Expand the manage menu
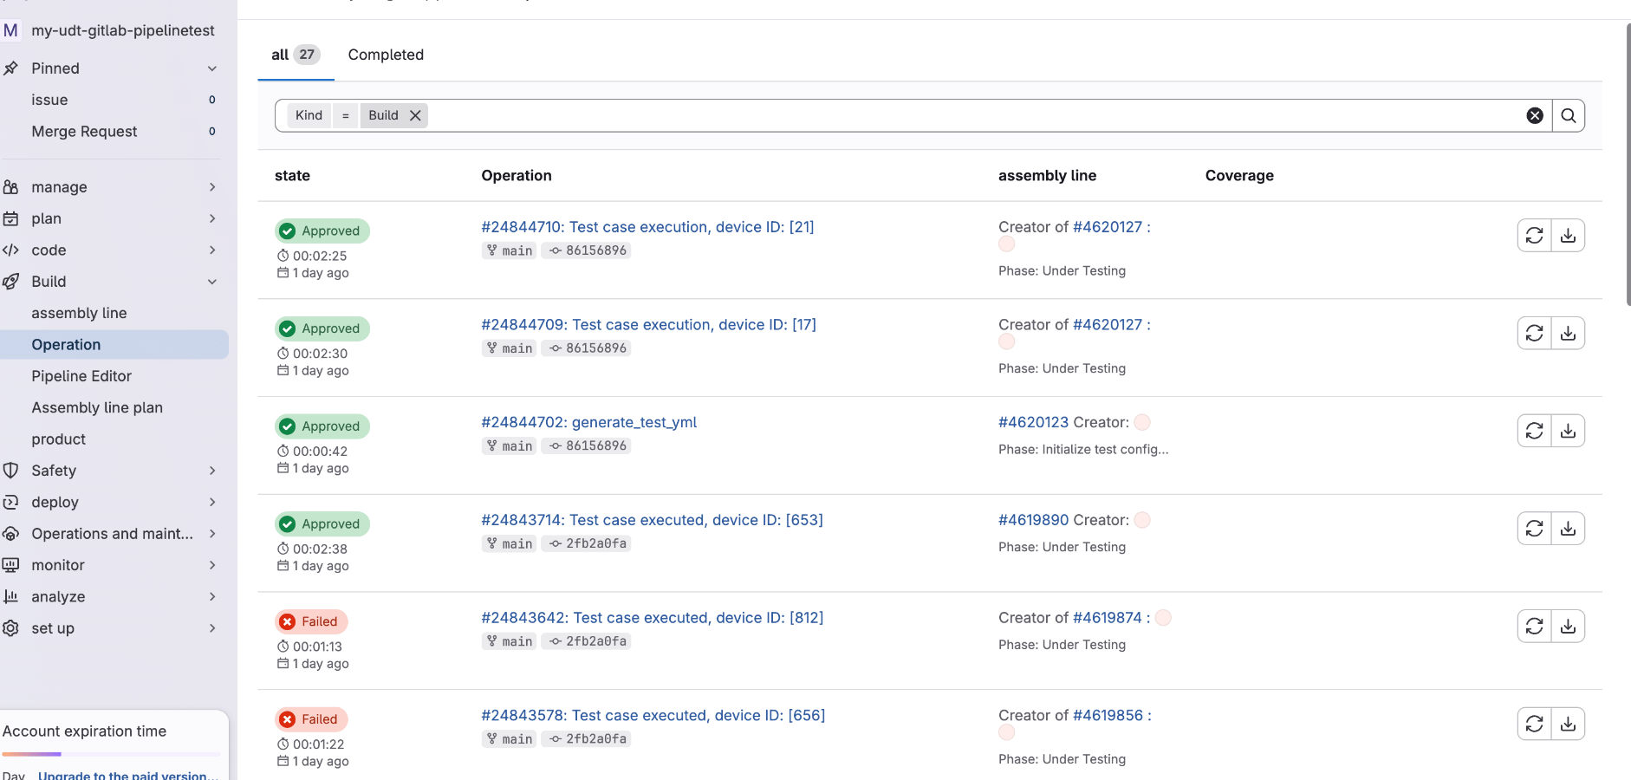Screen dimensions: 1631x780 [212, 187]
